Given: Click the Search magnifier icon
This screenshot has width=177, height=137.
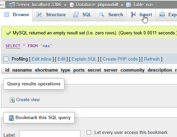Looking at the screenshot, I should point(101,14).
